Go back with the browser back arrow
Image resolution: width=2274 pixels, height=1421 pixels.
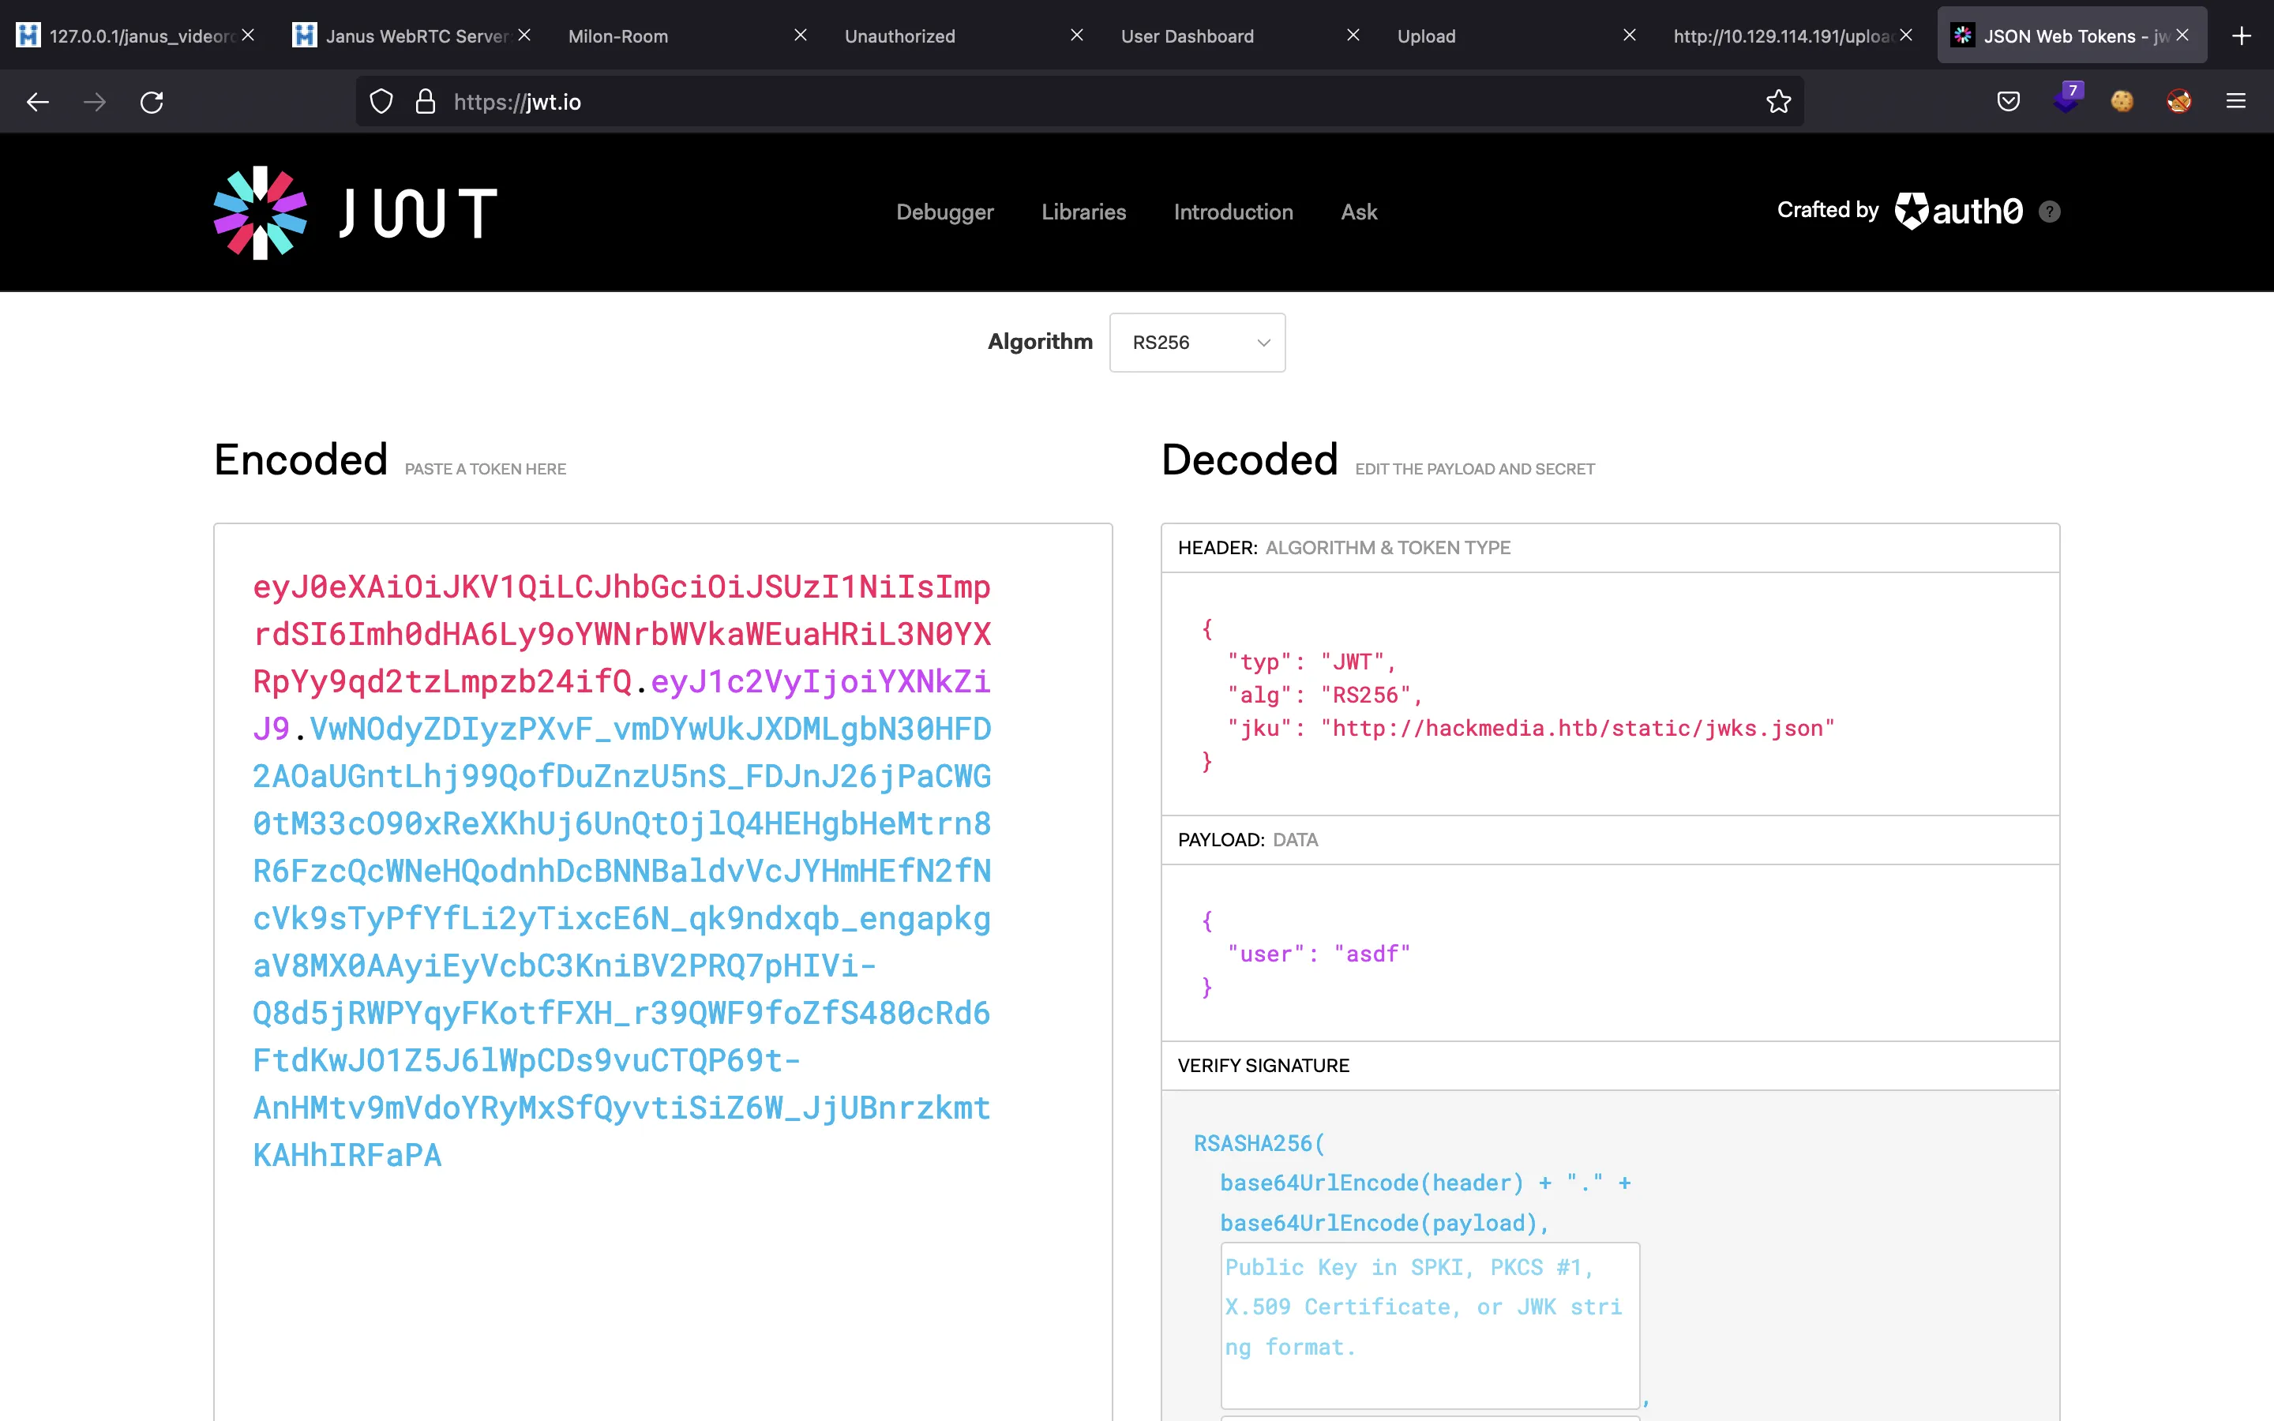click(38, 102)
